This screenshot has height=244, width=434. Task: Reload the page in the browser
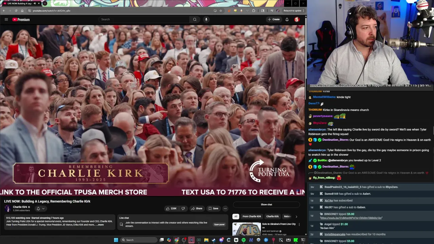16,11
